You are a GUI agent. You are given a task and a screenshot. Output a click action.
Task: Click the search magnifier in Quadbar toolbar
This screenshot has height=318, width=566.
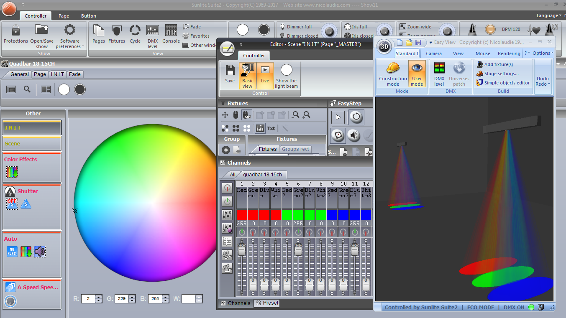pos(27,89)
